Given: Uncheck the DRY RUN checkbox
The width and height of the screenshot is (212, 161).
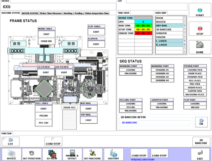Looking at the screenshot, I should point(184,25).
